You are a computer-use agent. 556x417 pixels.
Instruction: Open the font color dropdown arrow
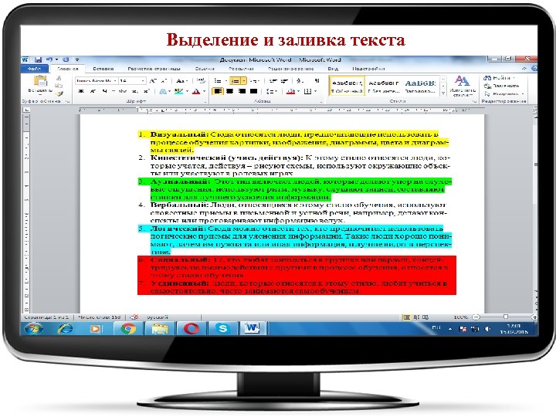coord(204,91)
